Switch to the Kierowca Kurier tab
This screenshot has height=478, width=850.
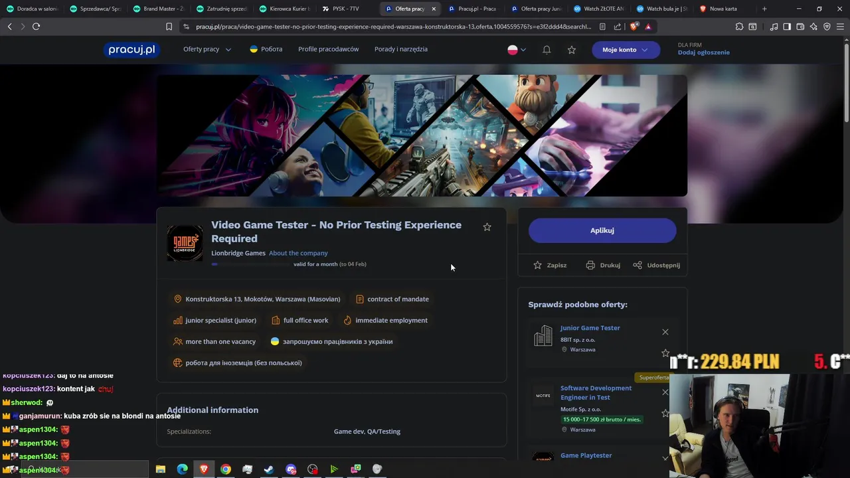tap(284, 9)
